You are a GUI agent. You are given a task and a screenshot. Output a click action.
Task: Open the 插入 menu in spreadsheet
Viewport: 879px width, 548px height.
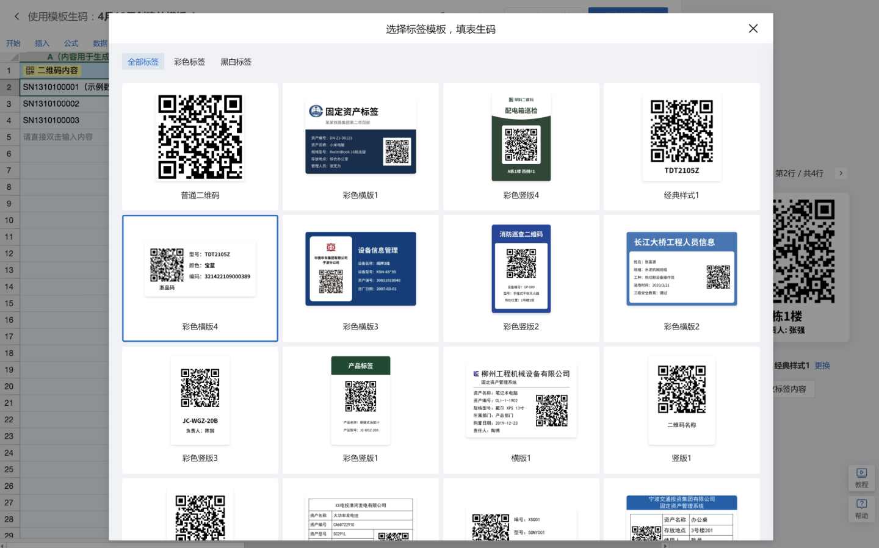(x=42, y=43)
